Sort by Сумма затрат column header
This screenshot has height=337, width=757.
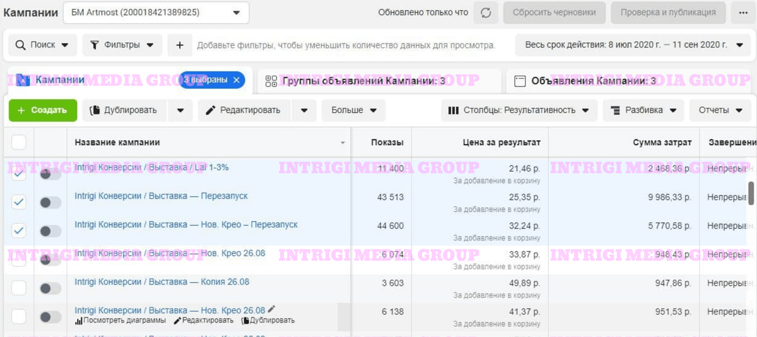(662, 143)
